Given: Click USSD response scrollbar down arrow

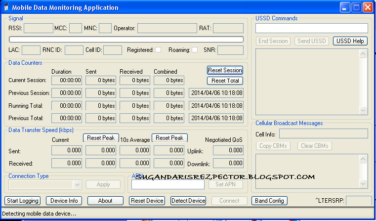Looking at the screenshot, I should [x=363, y=110].
